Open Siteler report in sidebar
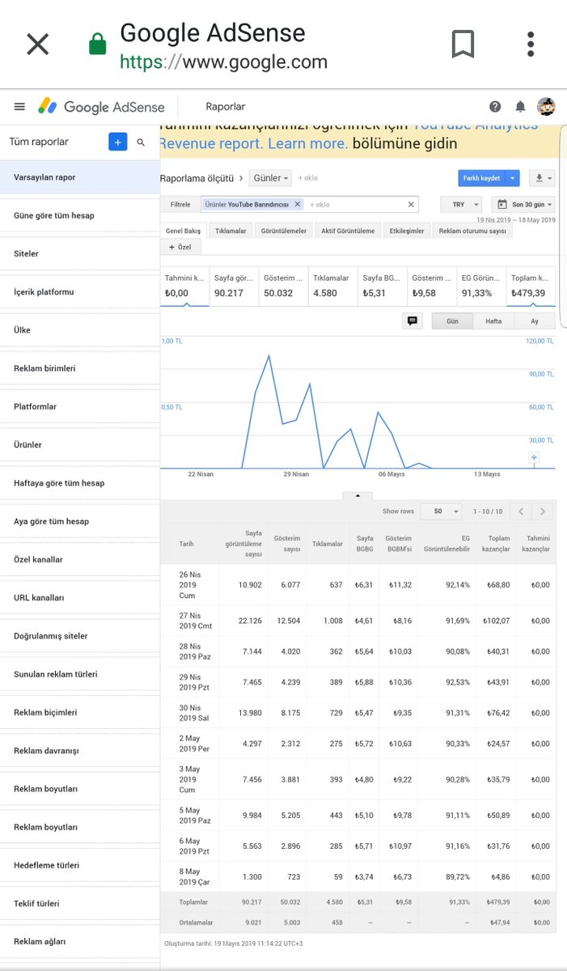 coord(80,253)
